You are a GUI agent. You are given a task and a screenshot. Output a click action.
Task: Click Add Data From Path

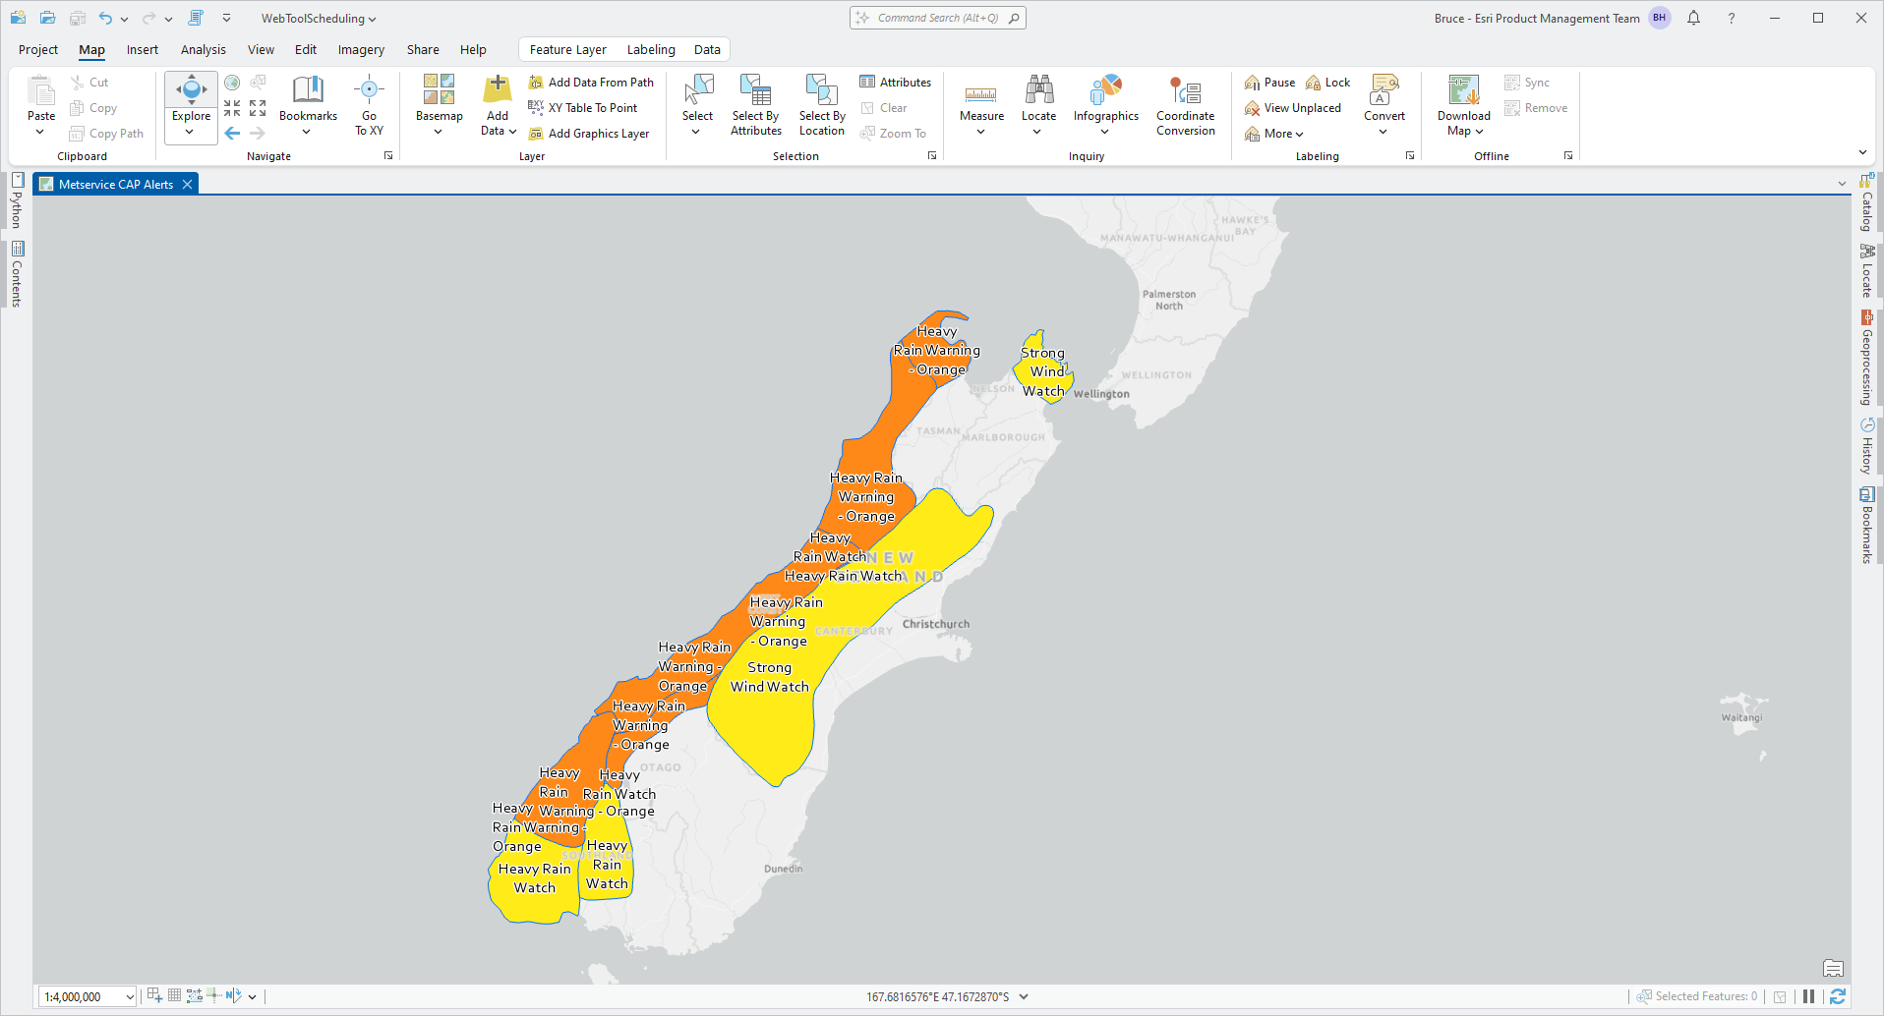591,82
